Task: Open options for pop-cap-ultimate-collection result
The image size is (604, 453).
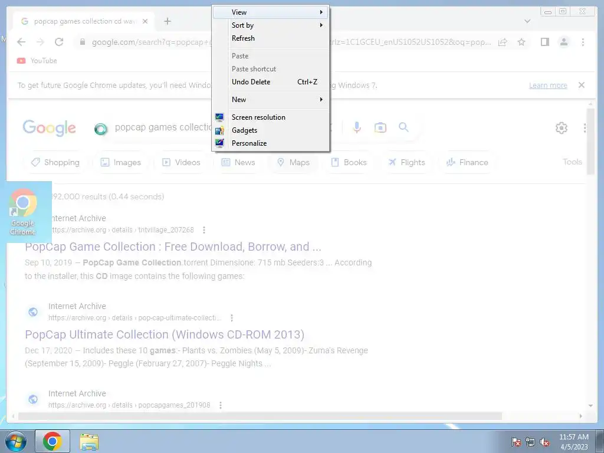Action: [x=231, y=318]
